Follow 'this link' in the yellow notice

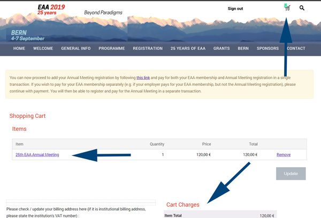coord(143,78)
